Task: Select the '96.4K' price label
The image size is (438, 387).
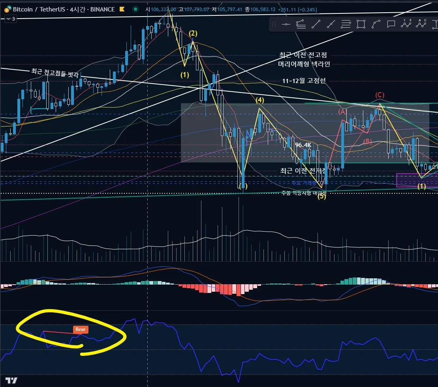Action: (303, 145)
